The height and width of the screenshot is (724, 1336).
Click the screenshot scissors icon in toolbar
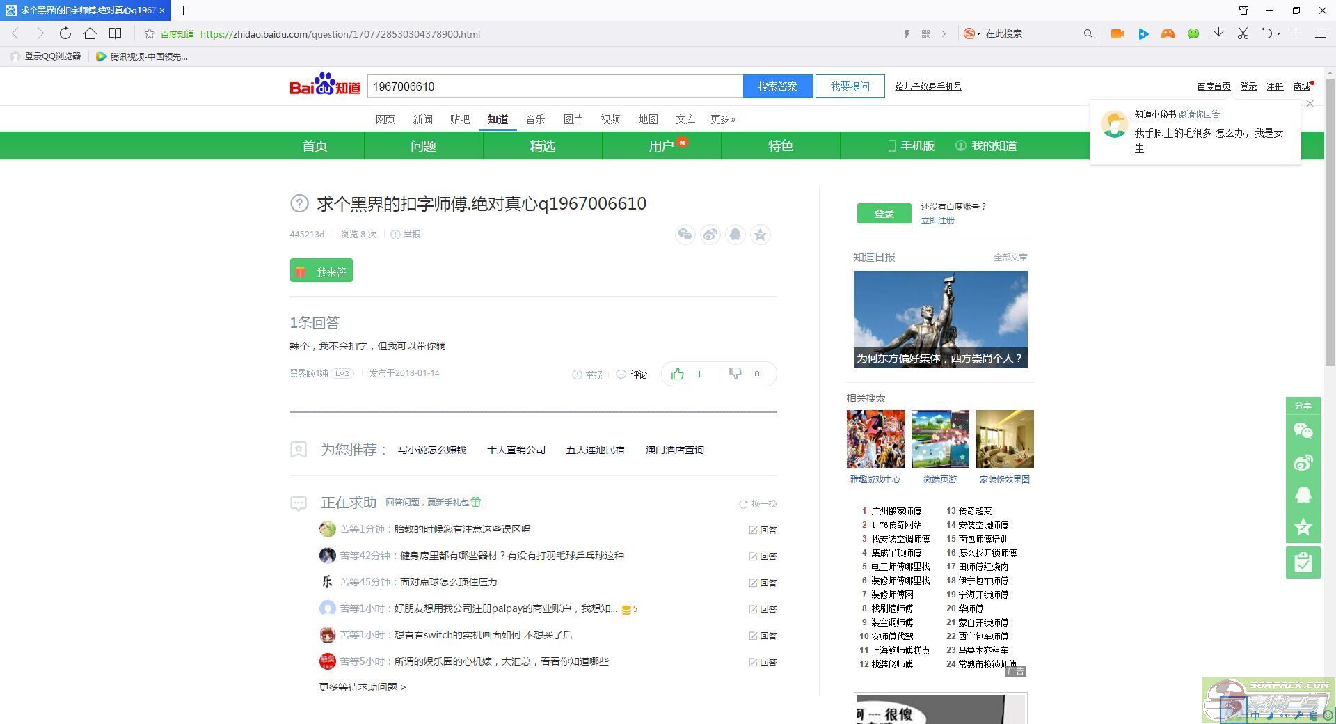tap(1243, 33)
